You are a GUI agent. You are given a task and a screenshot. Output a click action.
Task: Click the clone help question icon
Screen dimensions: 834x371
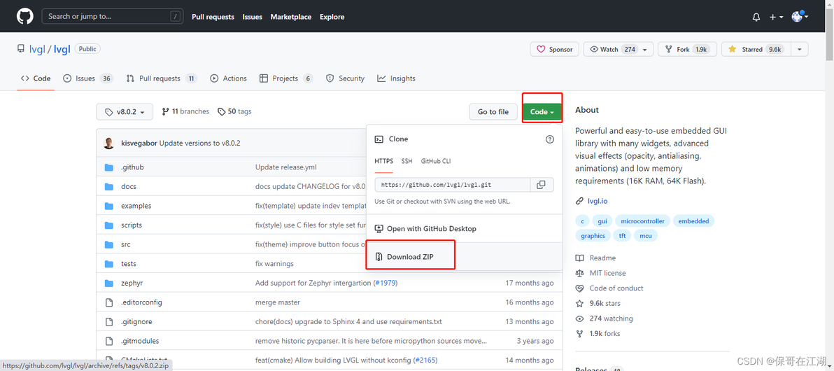pos(549,139)
